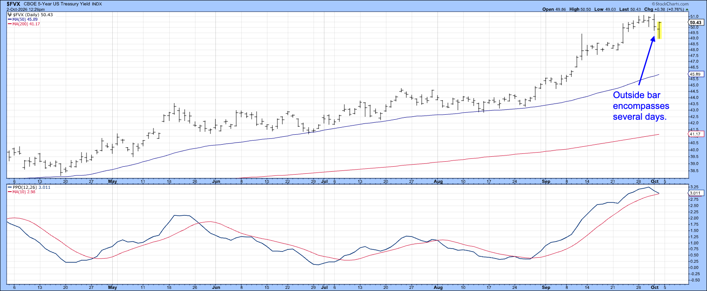Click the yellow highlighted outside price bar
Image resolution: width=707 pixels, height=291 pixels.
coord(660,30)
